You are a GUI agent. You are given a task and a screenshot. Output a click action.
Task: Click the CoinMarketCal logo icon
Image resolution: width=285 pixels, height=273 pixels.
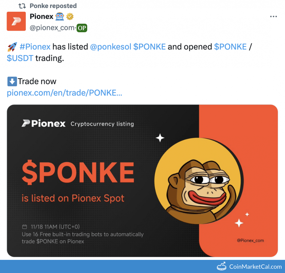222,266
